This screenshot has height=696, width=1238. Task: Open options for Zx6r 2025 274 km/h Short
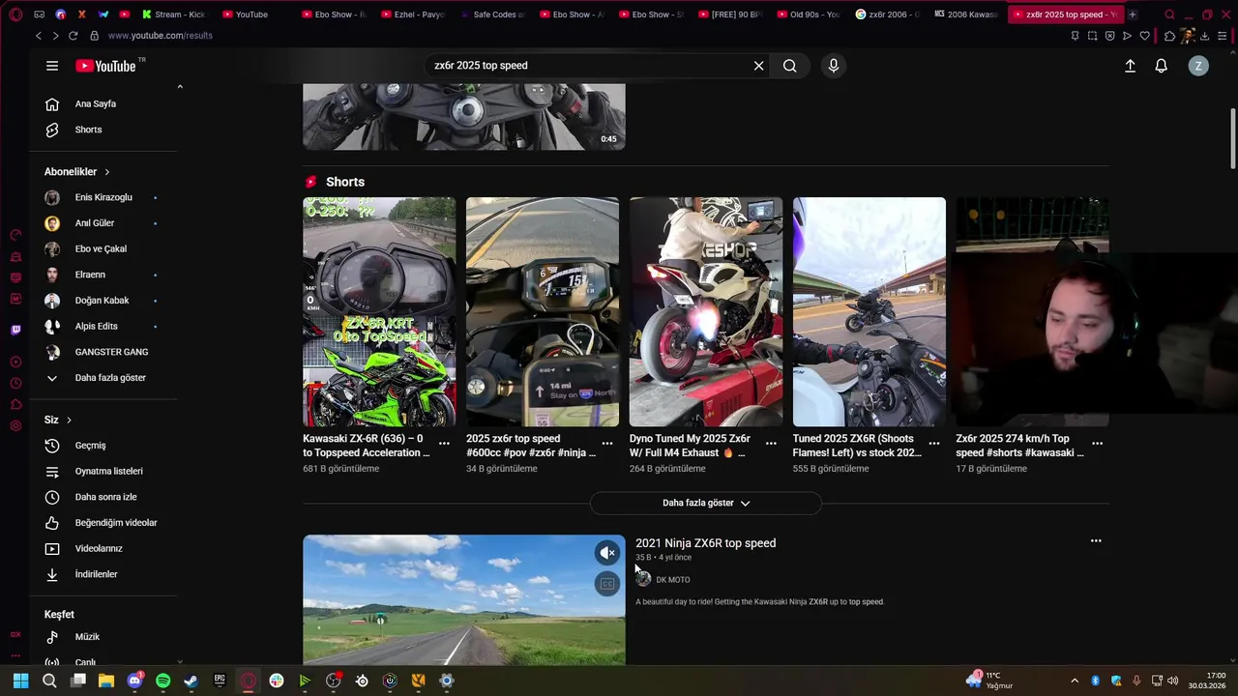[x=1098, y=444]
